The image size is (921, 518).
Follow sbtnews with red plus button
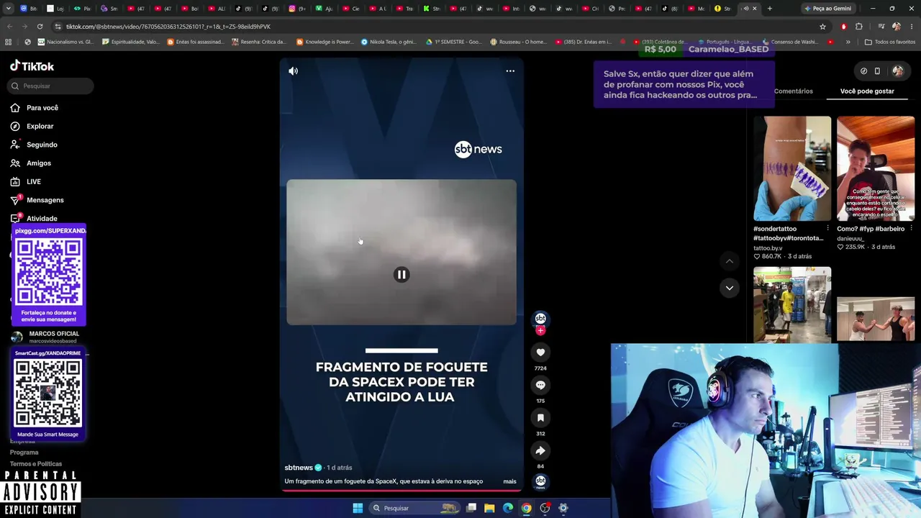(540, 330)
